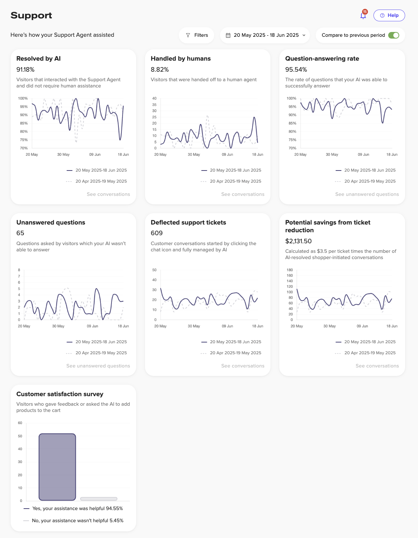See conversations under Potential savings card
This screenshot has height=538, width=418.
[x=377, y=366]
